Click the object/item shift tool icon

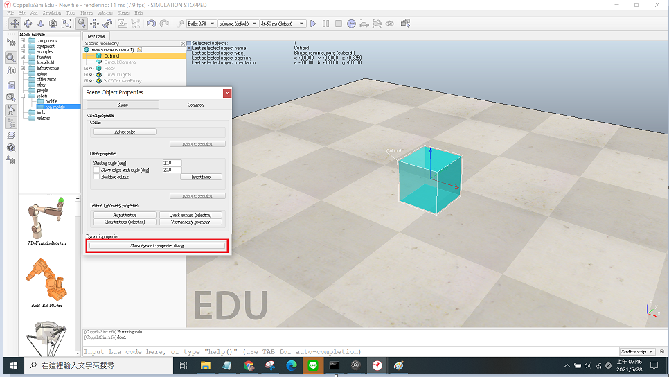click(95, 24)
